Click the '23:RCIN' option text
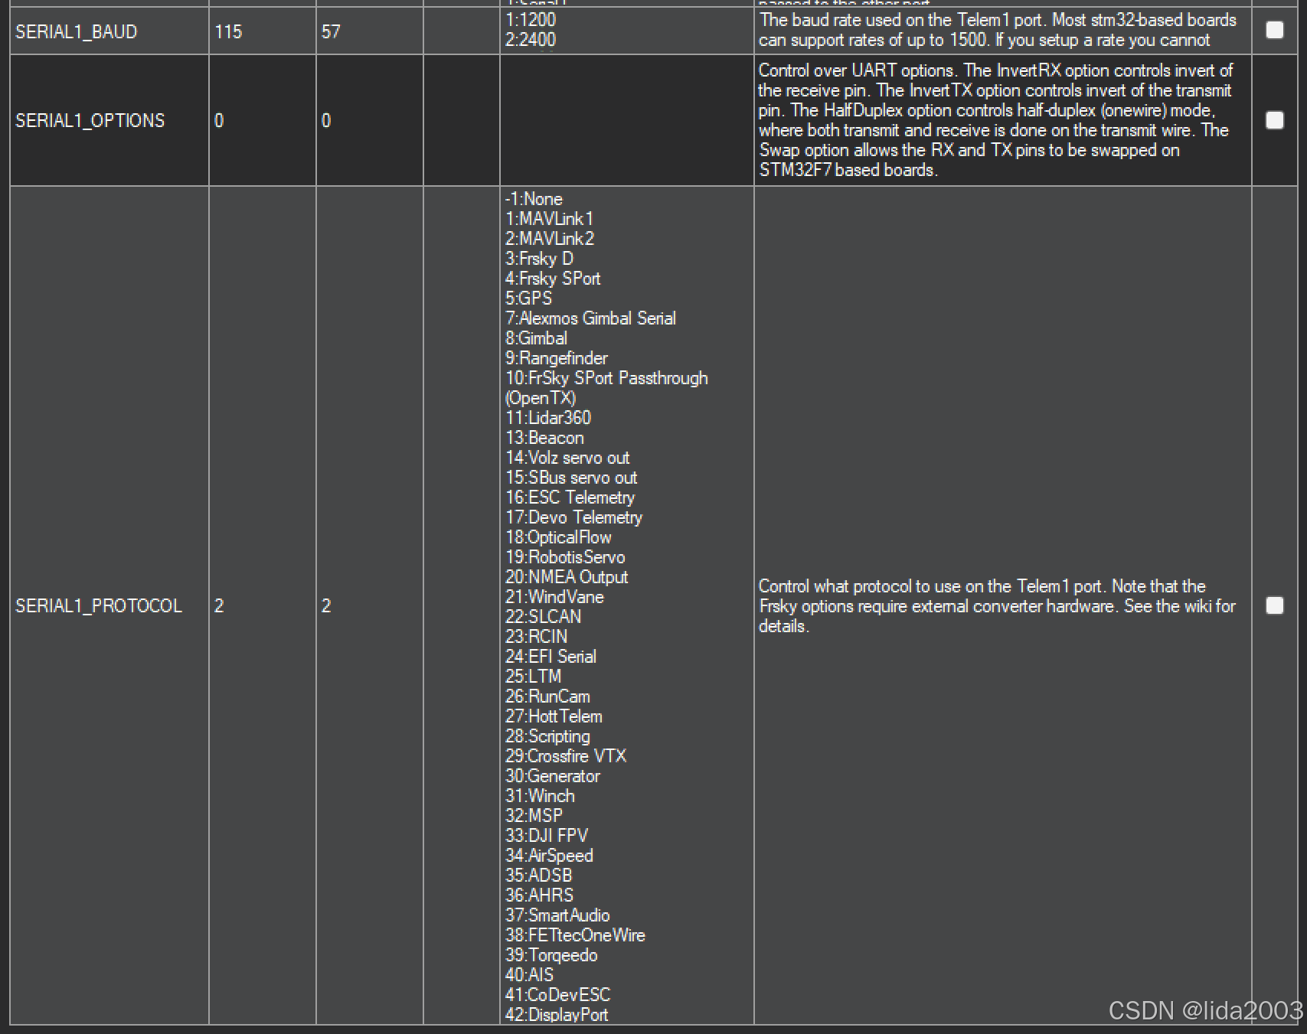This screenshot has height=1034, width=1307. pos(536,637)
